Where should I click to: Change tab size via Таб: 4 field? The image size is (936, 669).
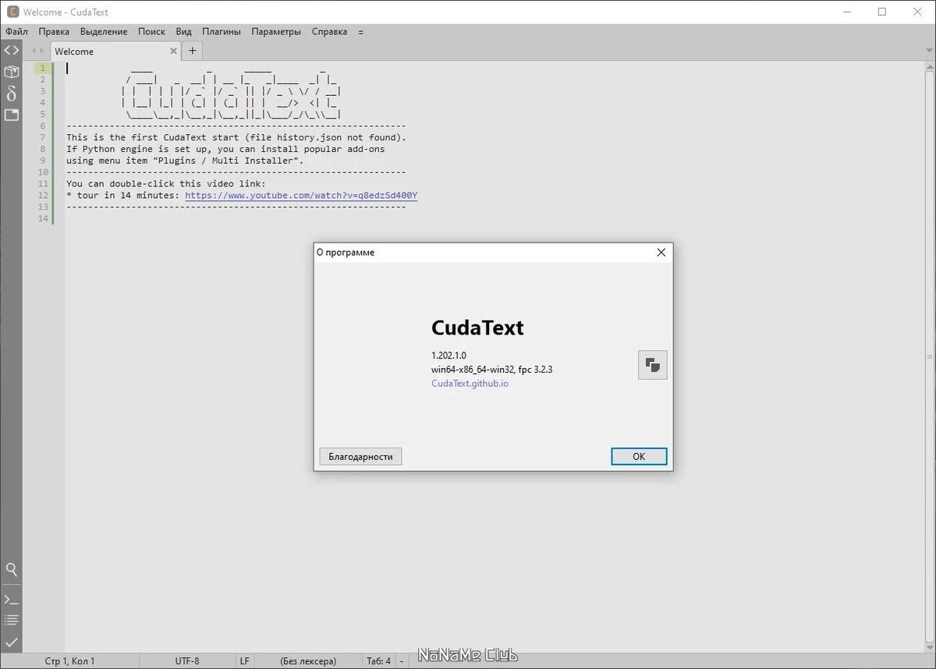point(378,660)
